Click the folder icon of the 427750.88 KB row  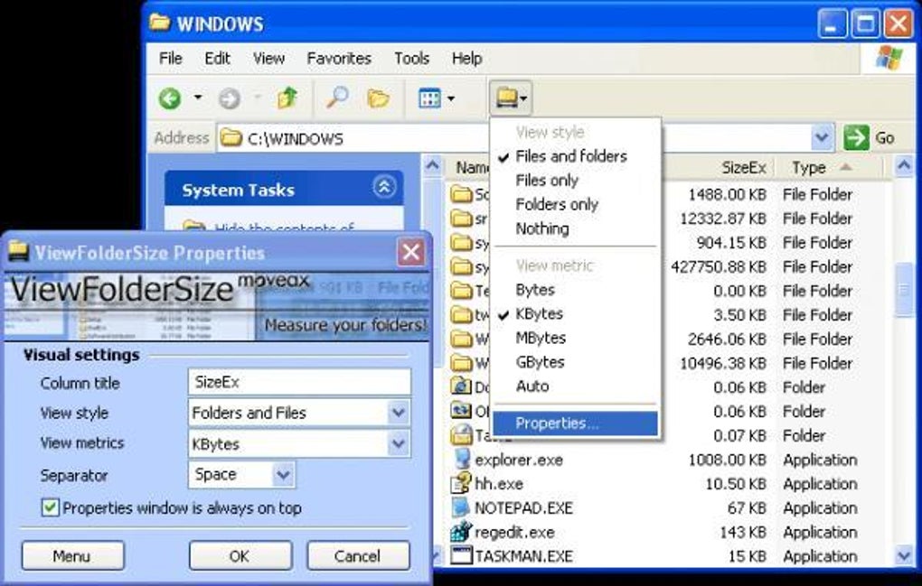point(462,266)
